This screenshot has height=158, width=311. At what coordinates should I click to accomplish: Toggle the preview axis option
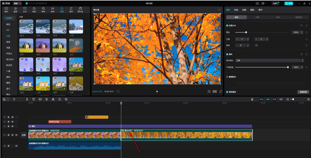pos(281,99)
